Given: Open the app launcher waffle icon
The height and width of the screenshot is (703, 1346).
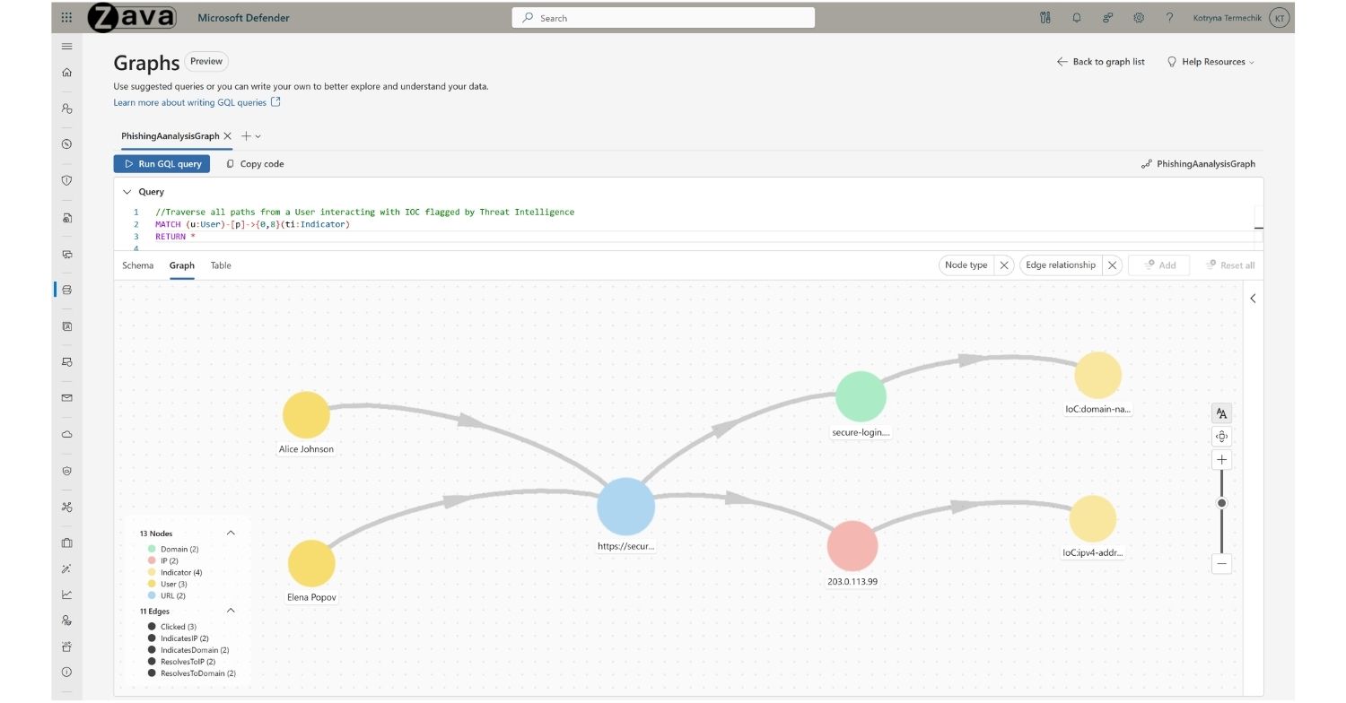Looking at the screenshot, I should [66, 18].
